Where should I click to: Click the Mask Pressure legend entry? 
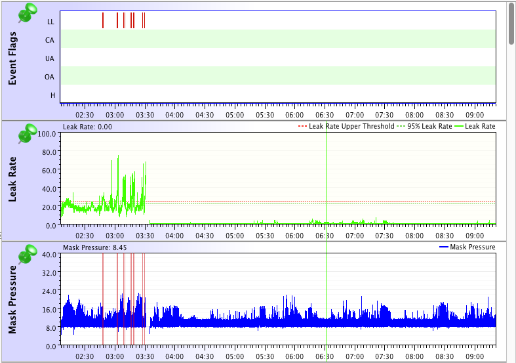coord(467,247)
